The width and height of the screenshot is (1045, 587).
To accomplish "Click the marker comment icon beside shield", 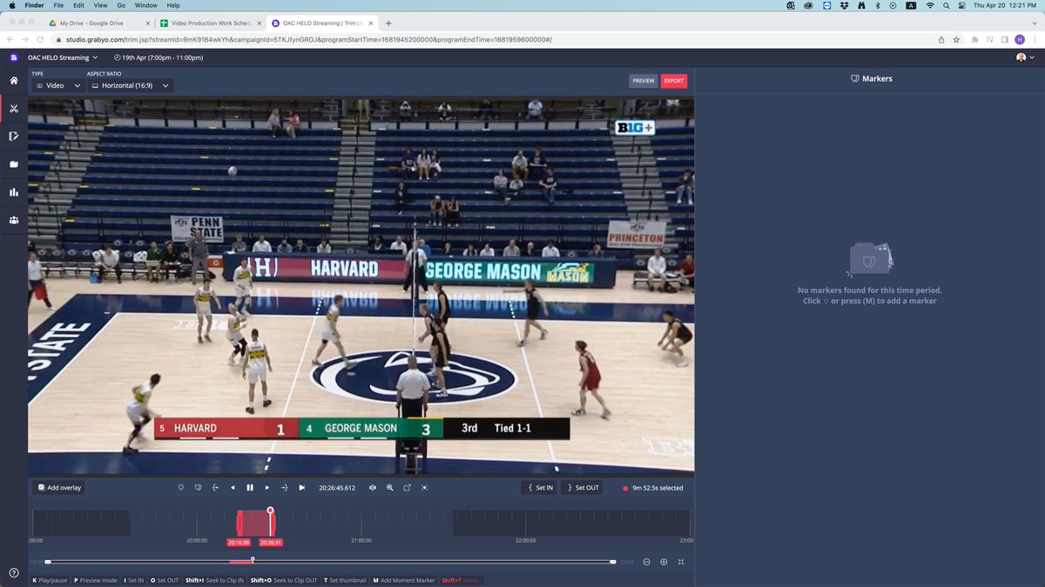I will tap(198, 488).
